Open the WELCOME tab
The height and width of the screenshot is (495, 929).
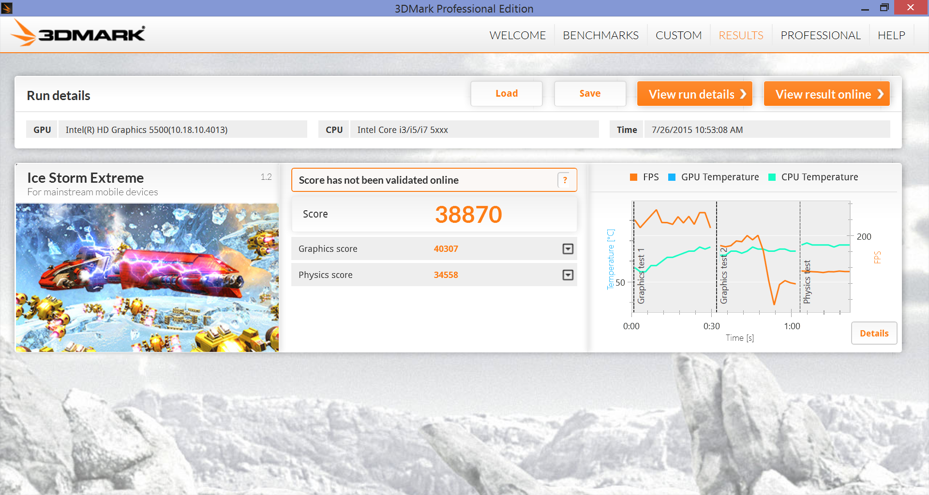pos(517,35)
